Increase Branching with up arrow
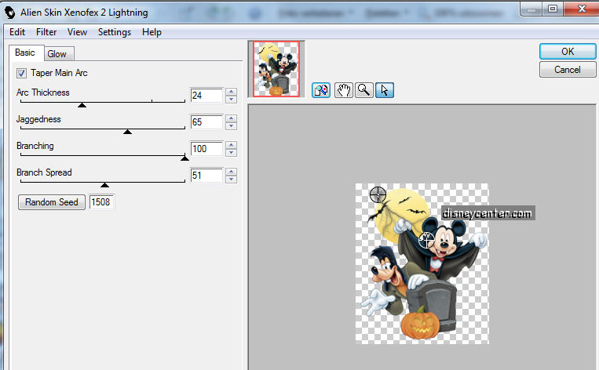This screenshot has height=370, width=599. [231, 145]
